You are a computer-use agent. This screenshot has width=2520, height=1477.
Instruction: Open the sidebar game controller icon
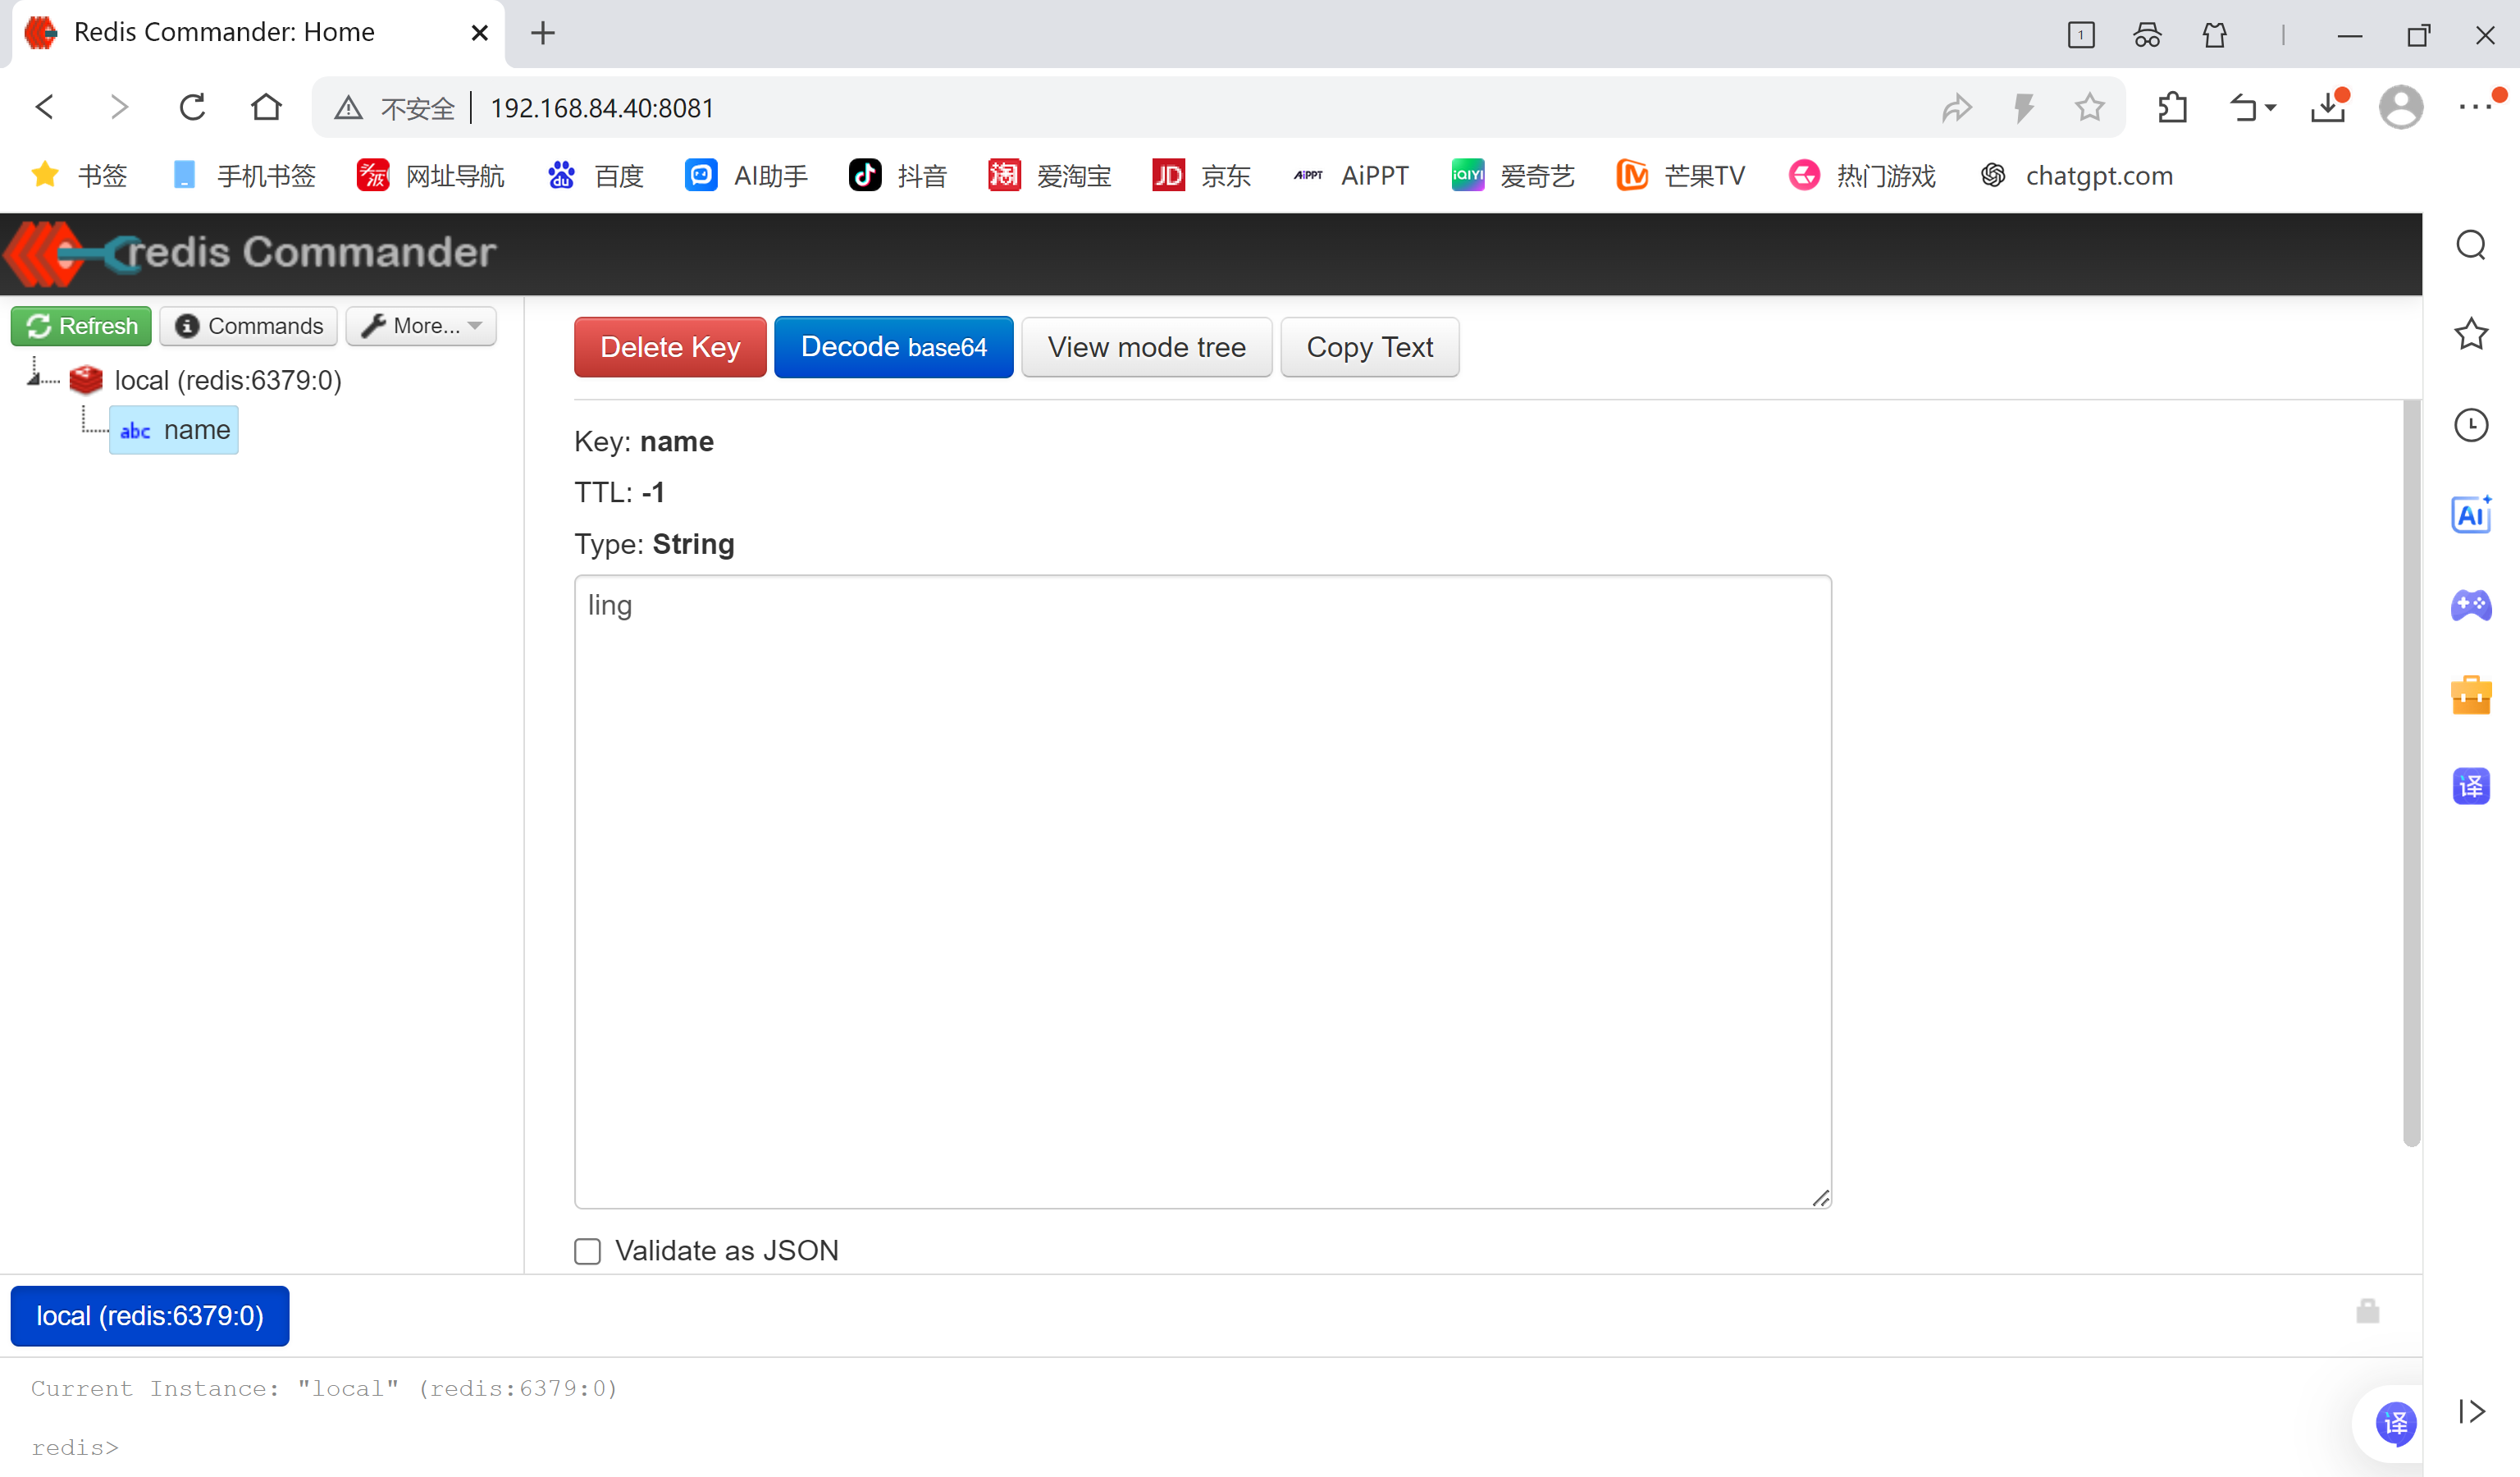2471,605
